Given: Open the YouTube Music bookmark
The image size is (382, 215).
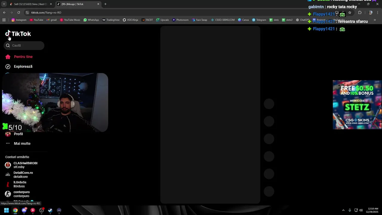Looking at the screenshot, I should [x=70, y=20].
